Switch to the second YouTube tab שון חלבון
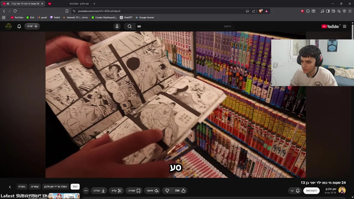This screenshot has width=354, height=199. pyautogui.click(x=69, y=4)
